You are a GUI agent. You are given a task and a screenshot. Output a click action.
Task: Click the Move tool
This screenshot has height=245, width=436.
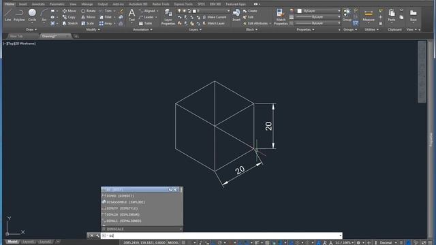click(x=69, y=11)
